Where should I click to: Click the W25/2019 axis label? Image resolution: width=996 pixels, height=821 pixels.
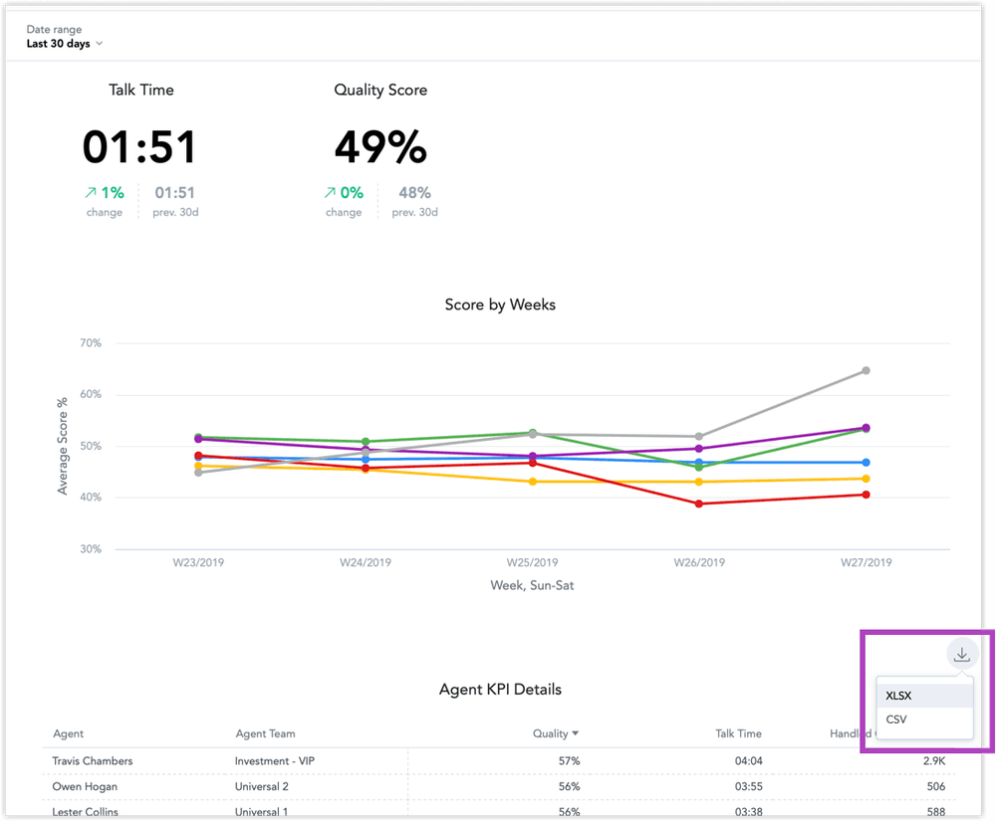532,562
